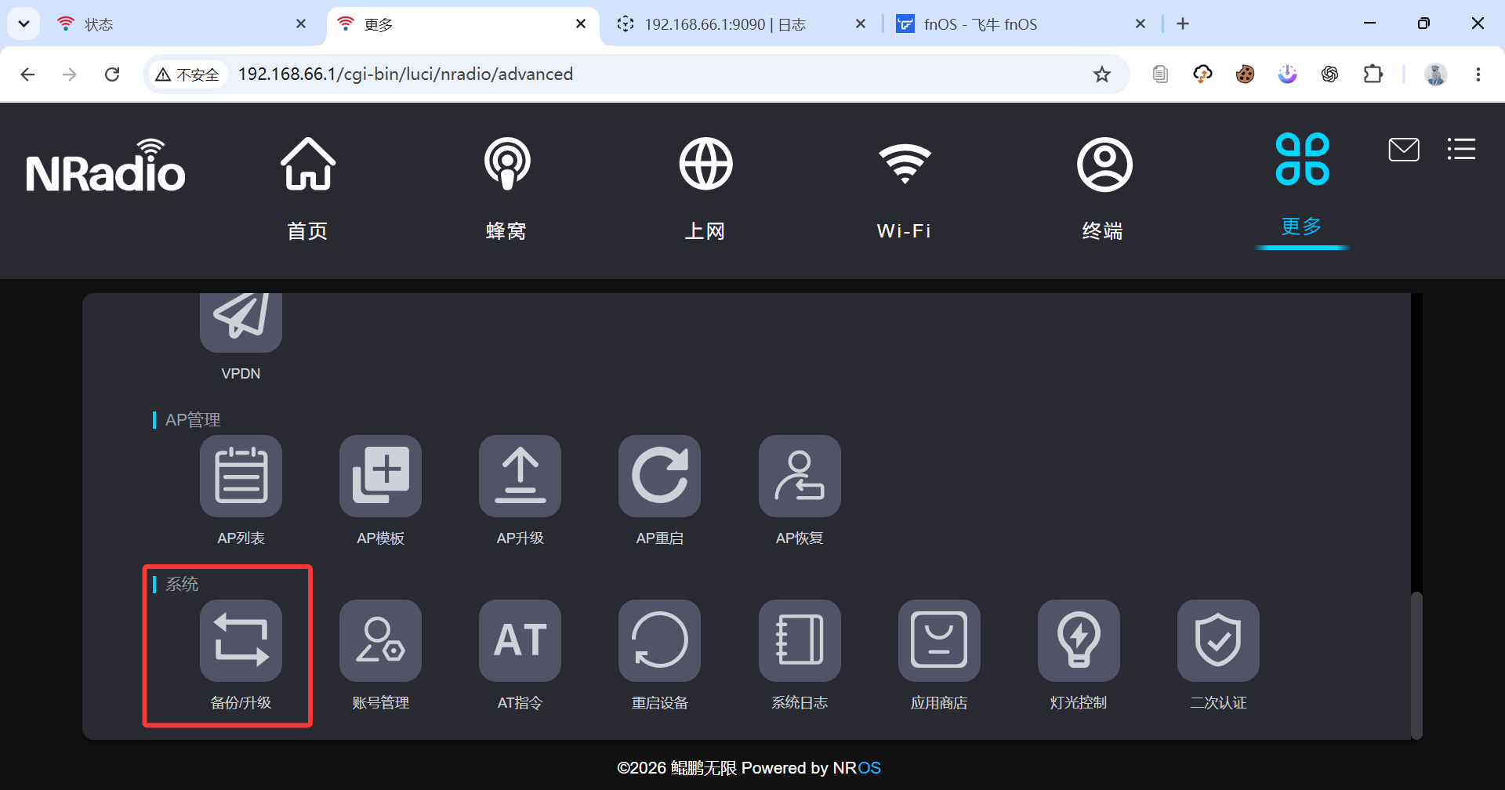Click the NRadio logo
Screen dimensions: 1505x790
[x=106, y=165]
